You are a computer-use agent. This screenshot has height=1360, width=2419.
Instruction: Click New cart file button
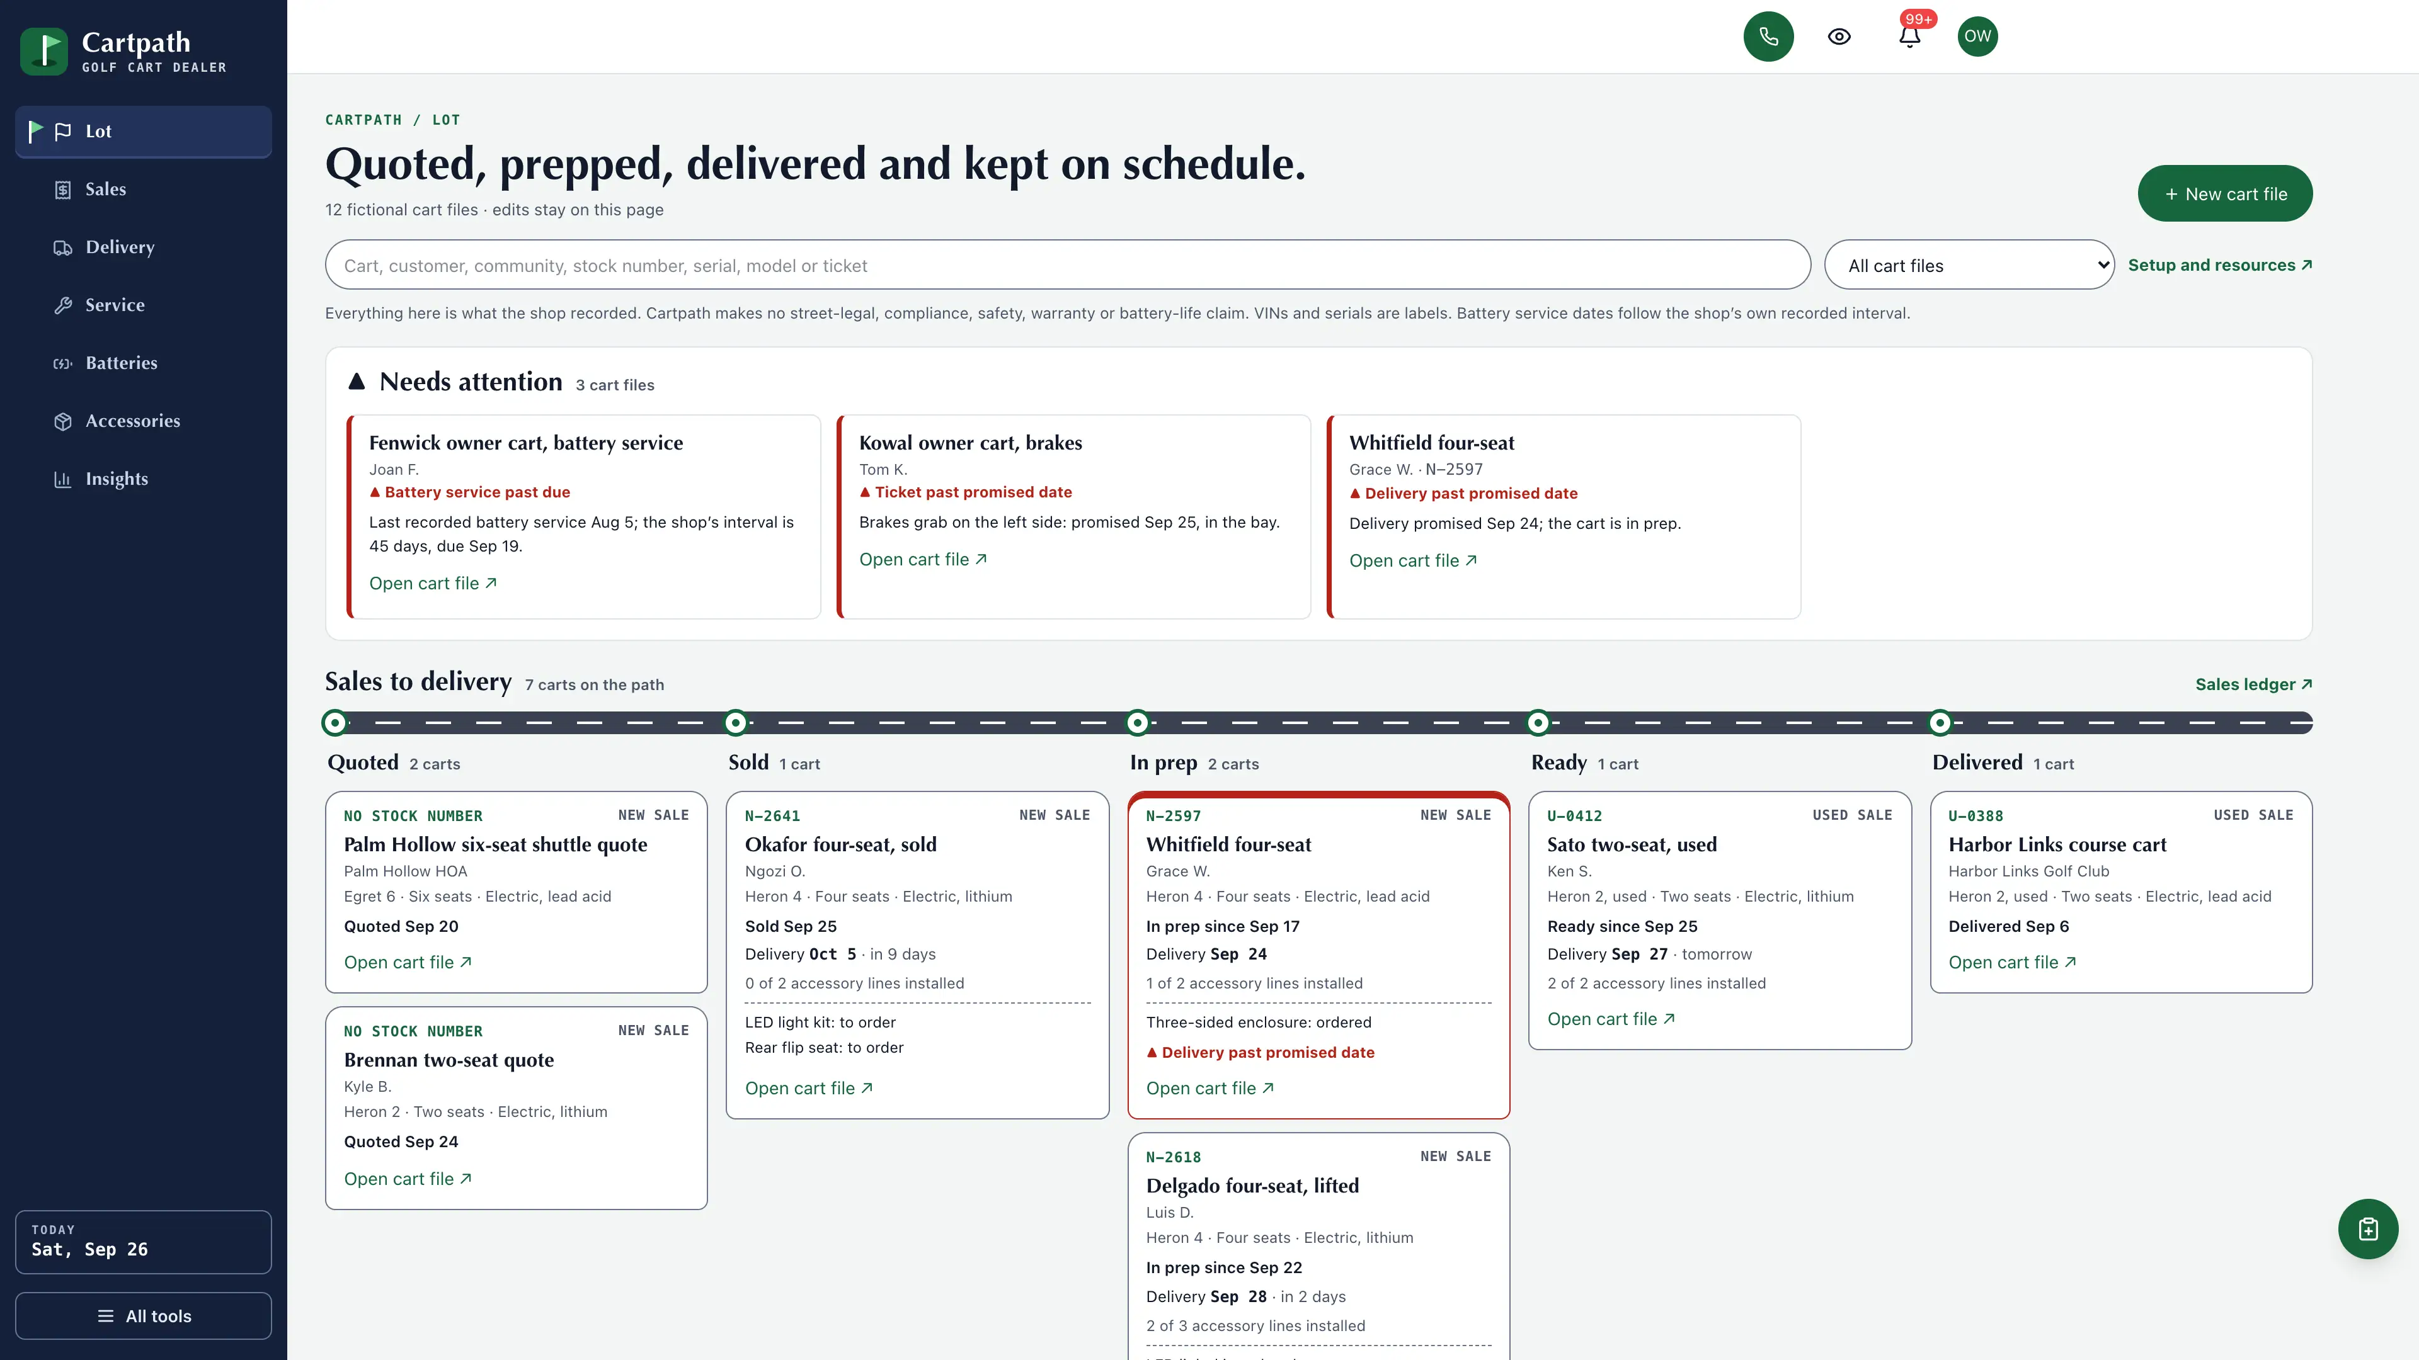click(2224, 193)
